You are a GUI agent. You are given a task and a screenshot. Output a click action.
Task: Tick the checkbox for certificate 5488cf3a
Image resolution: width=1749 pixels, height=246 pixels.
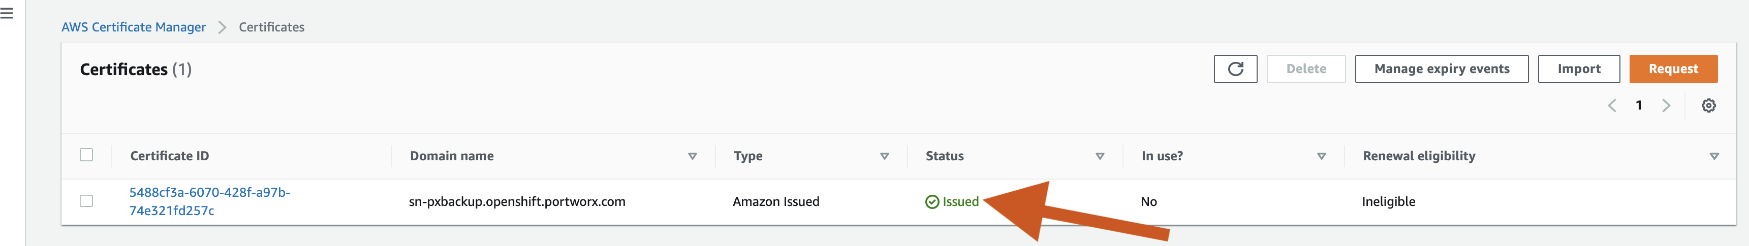tap(86, 201)
